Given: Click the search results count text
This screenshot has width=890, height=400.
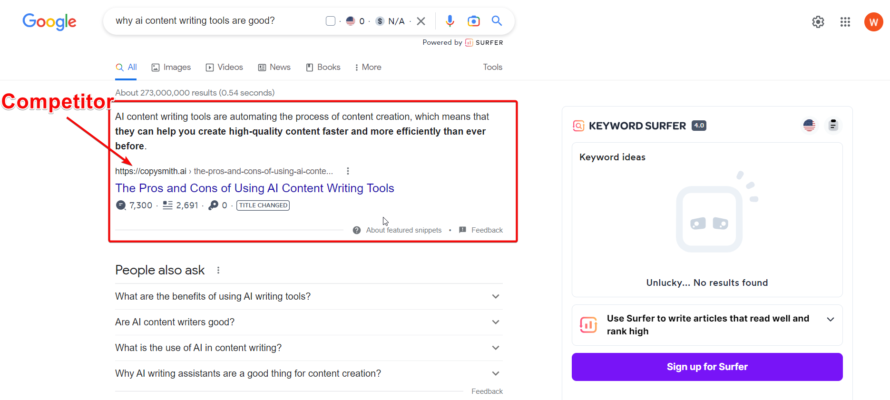Looking at the screenshot, I should click(195, 93).
